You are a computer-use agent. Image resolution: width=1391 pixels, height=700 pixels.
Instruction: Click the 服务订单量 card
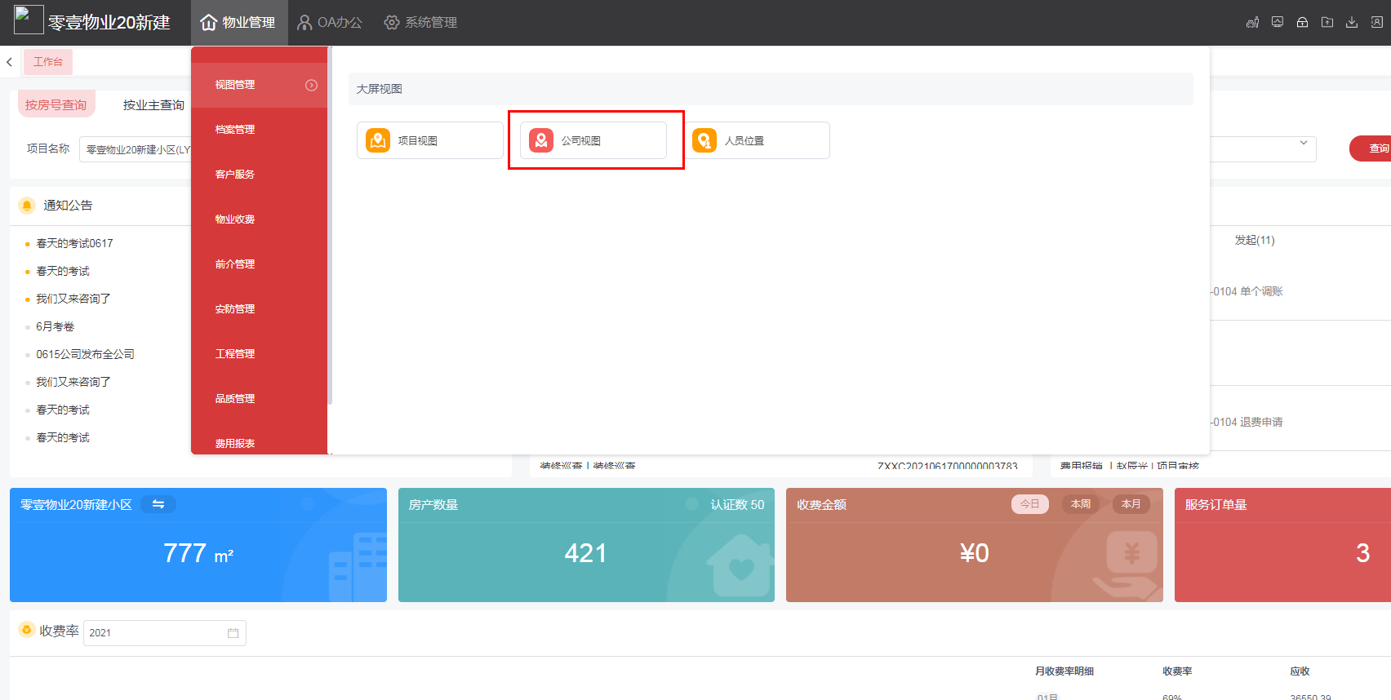pyautogui.click(x=1282, y=545)
